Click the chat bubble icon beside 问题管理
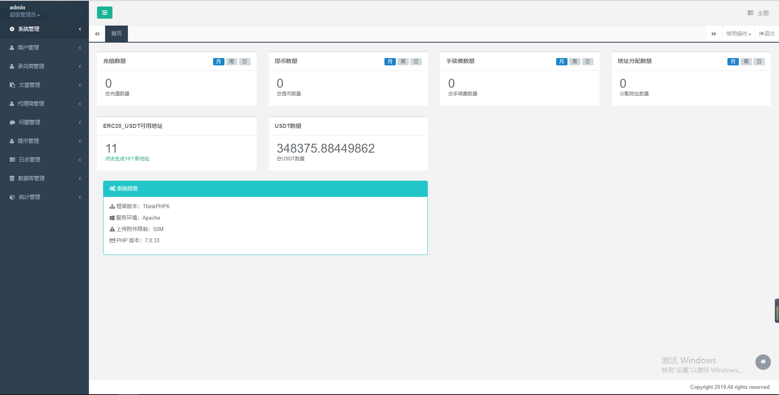Screen dimensions: 779x395 12,123
